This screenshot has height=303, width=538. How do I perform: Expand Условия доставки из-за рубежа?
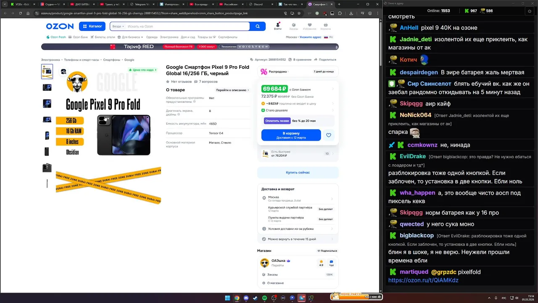pos(298,229)
